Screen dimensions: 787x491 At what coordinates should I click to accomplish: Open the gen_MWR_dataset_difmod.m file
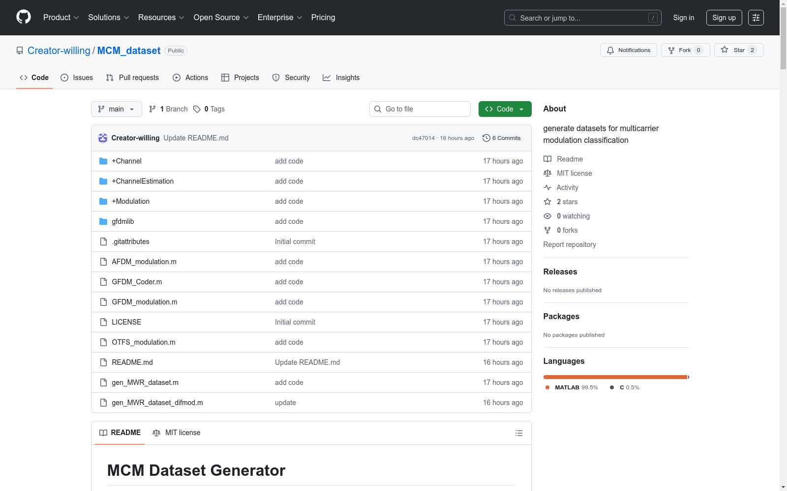click(x=157, y=403)
